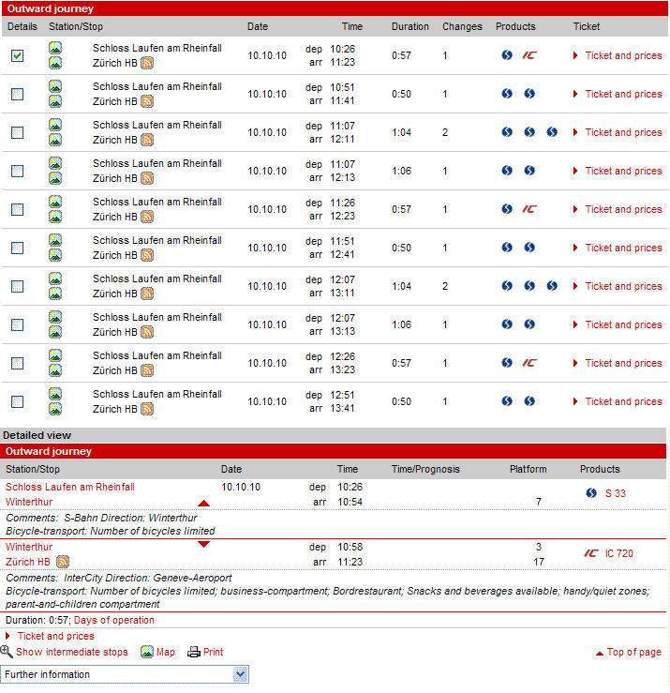Open Ticket and prices for the 12:51 departure
Screen dimensions: 670x693
pyautogui.click(x=623, y=401)
